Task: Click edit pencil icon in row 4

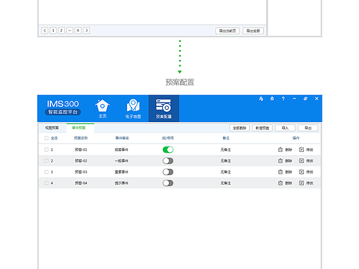Action: tap(302, 183)
